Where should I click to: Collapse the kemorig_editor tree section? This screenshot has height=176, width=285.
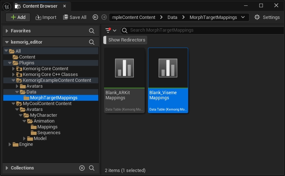click(x=7, y=42)
